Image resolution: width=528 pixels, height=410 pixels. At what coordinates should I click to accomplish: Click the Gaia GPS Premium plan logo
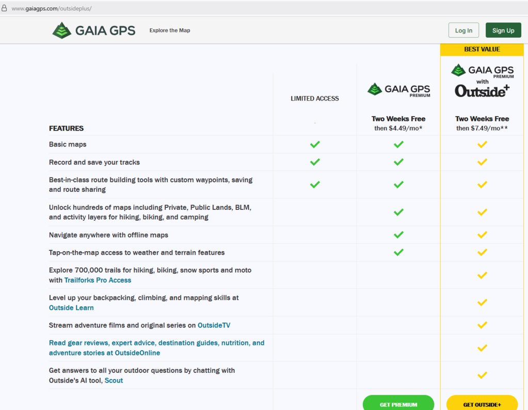(x=398, y=90)
